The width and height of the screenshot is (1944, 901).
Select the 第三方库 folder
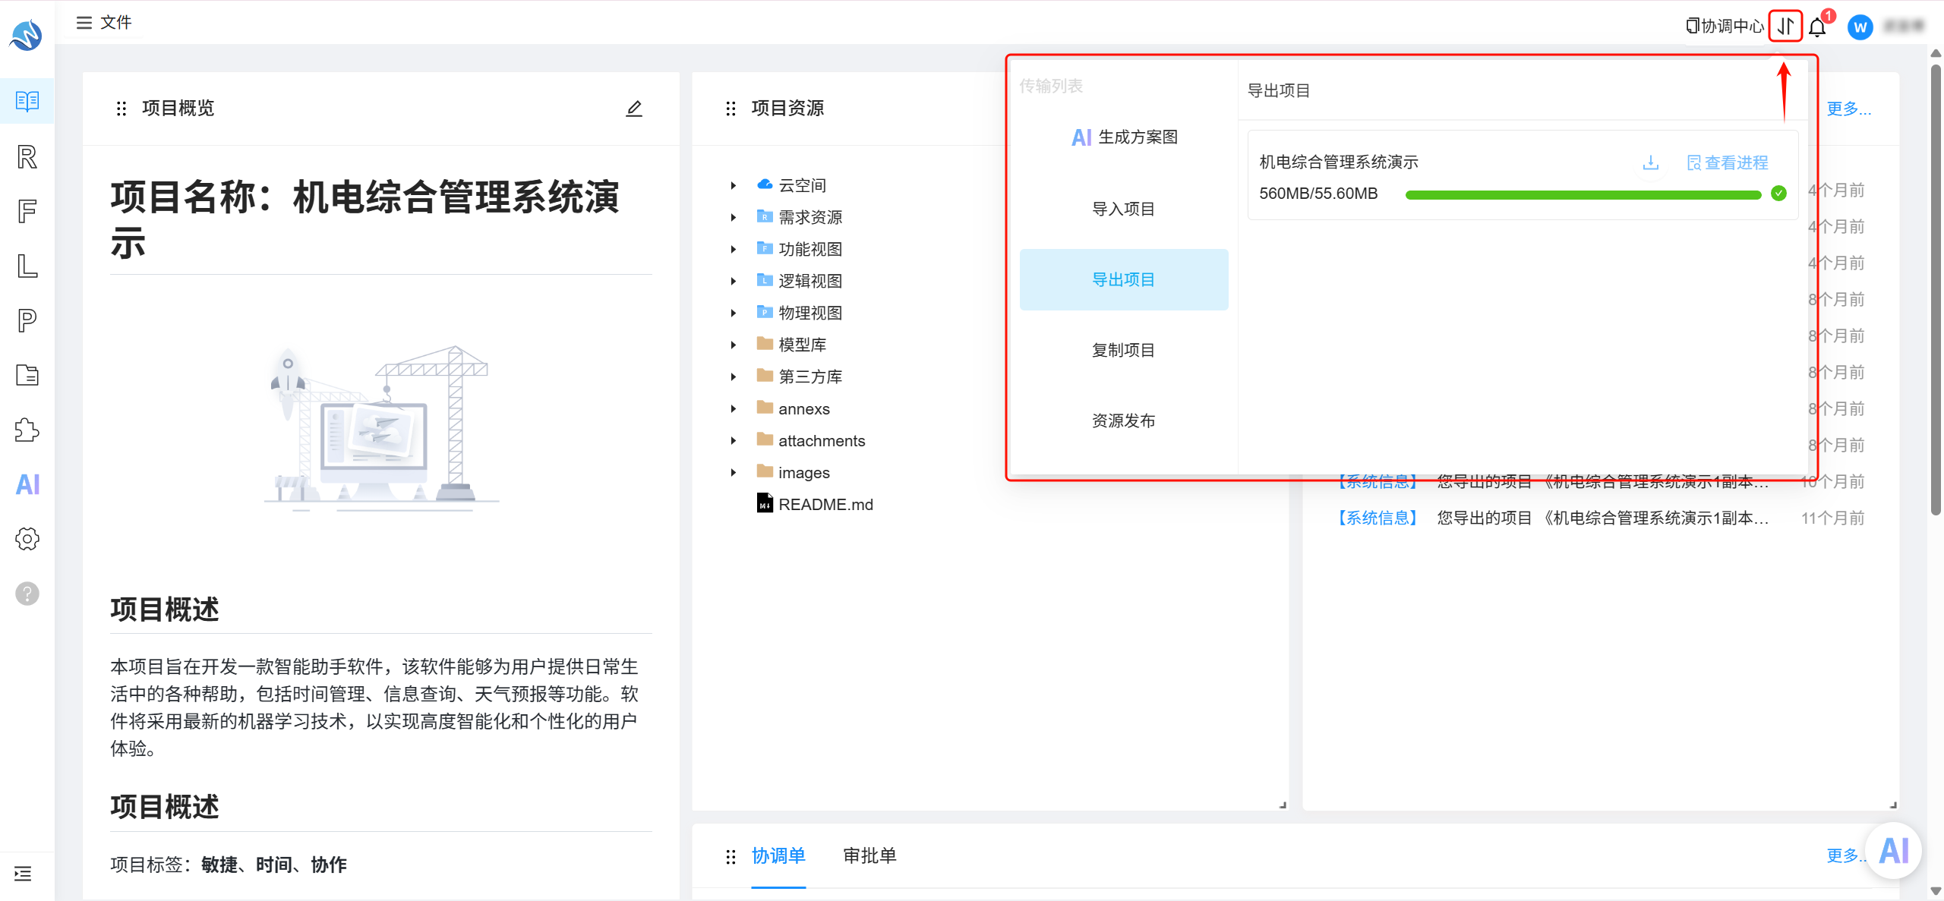[800, 376]
